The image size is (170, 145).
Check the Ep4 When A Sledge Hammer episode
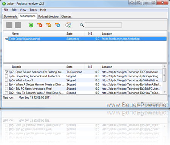(x=6, y=84)
